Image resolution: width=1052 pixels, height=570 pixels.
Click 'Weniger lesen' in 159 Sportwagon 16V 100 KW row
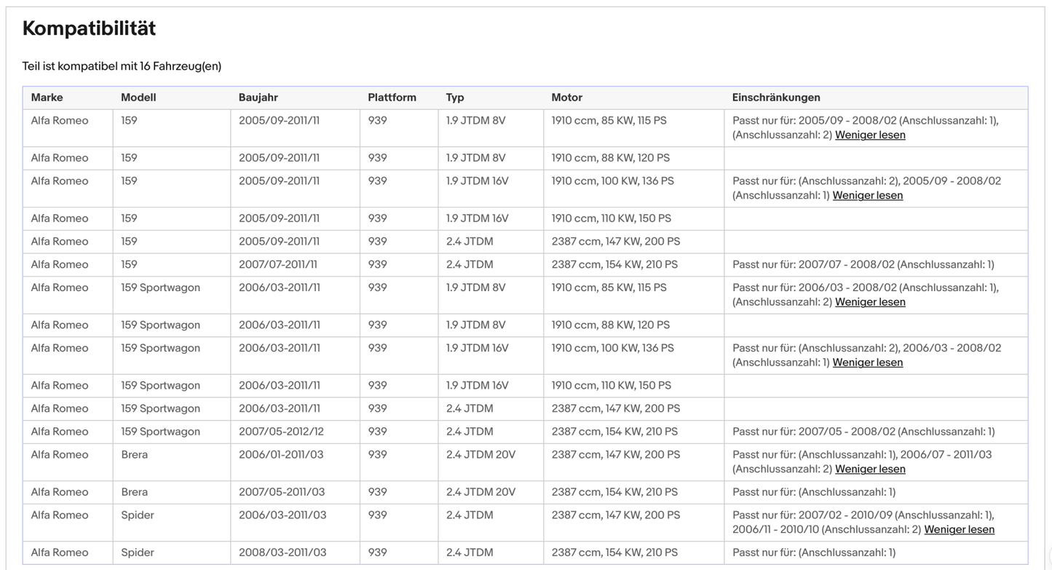867,363
